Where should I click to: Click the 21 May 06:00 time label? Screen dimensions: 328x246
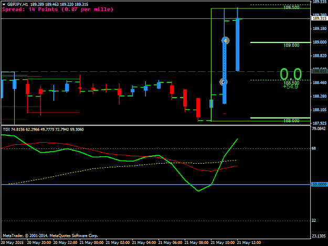click(x=170, y=243)
